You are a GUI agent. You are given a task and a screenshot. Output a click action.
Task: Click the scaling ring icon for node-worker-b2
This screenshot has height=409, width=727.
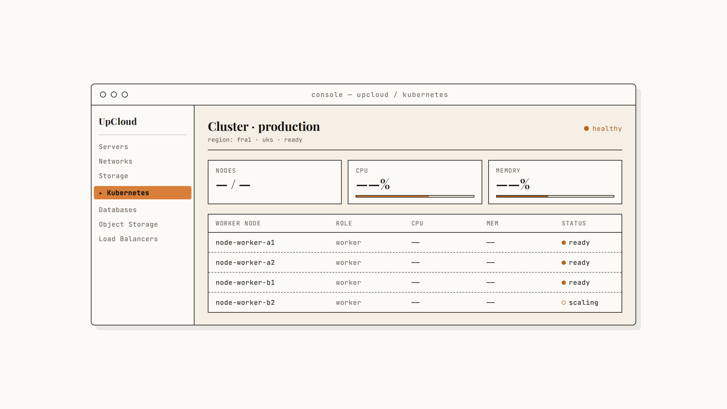click(563, 302)
